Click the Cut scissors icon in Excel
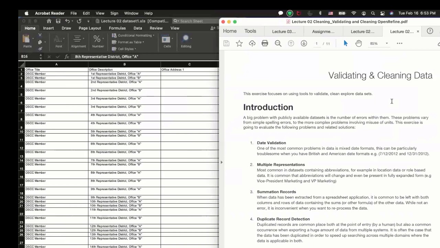The width and height of the screenshot is (440, 248). [x=40, y=35]
